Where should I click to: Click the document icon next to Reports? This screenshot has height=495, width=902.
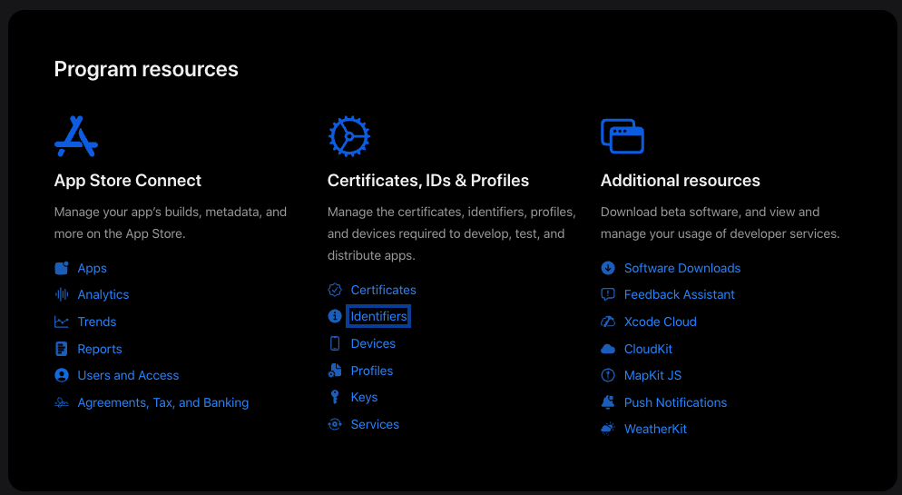tap(62, 349)
